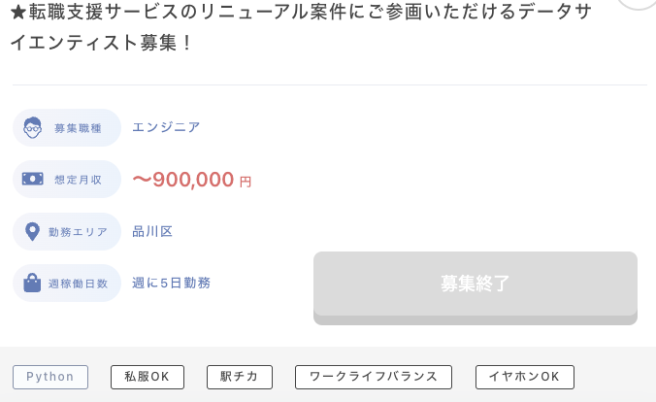Click the bag icon for 週稼働日数
Viewport: 656px width, 402px height.
32,283
